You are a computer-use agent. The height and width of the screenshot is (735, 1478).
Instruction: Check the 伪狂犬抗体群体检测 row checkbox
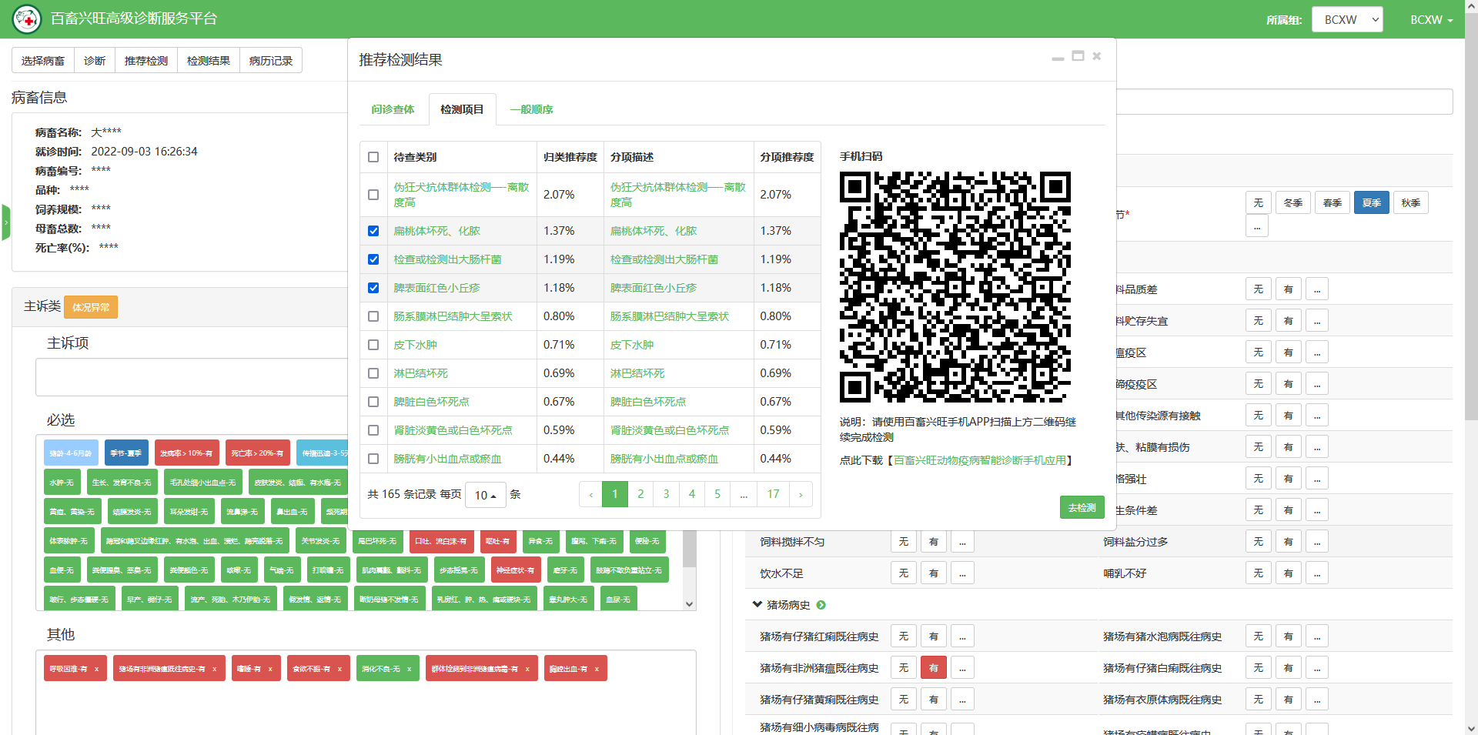373,195
